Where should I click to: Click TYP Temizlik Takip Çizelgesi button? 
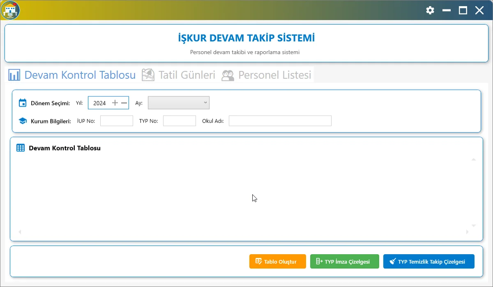tap(428, 262)
